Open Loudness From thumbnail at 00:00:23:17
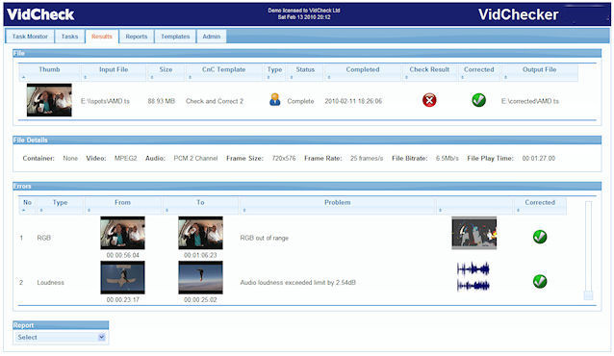 122,277
